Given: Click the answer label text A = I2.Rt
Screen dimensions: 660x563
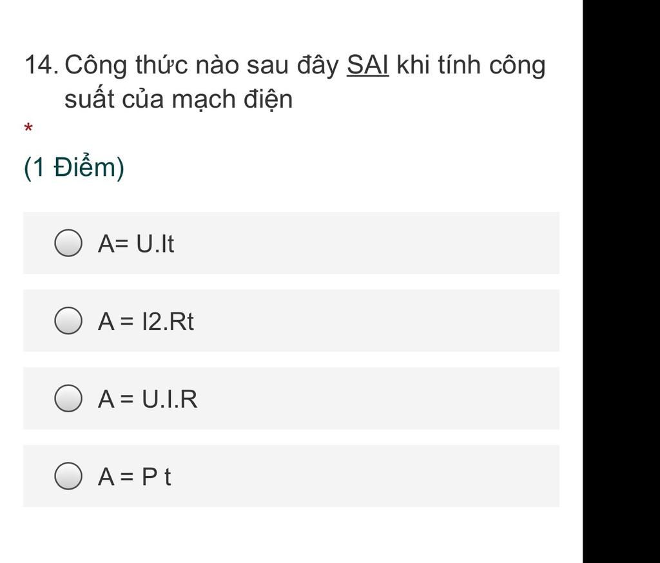Looking at the screenshot, I should [146, 321].
